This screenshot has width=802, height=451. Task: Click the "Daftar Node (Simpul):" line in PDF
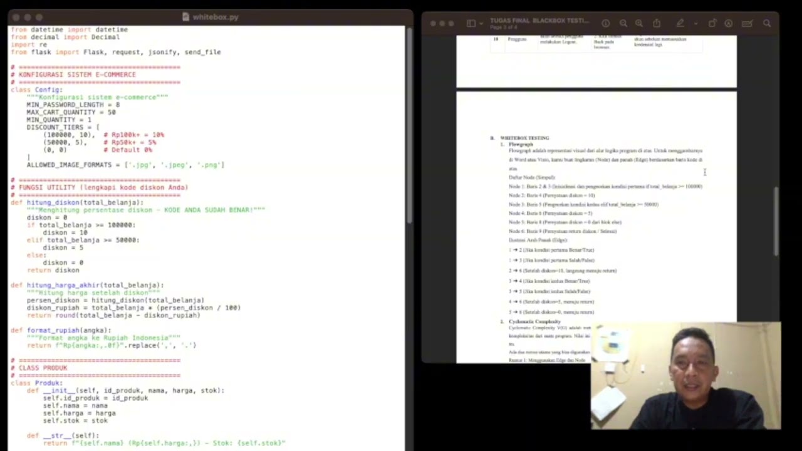(532, 177)
